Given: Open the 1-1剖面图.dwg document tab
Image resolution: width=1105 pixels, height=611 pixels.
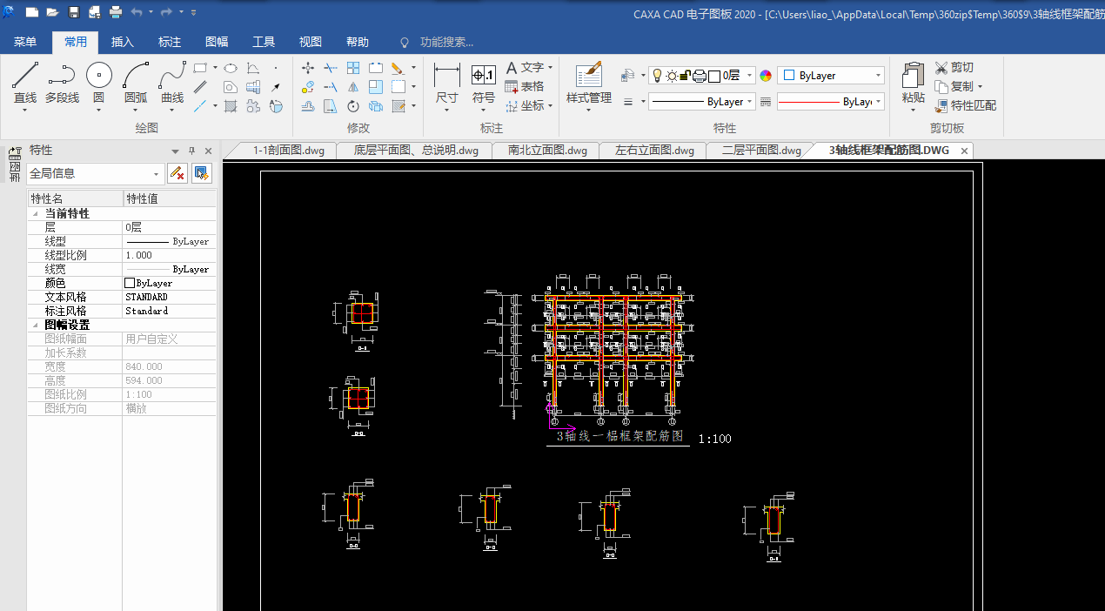Looking at the screenshot, I should click(x=288, y=151).
